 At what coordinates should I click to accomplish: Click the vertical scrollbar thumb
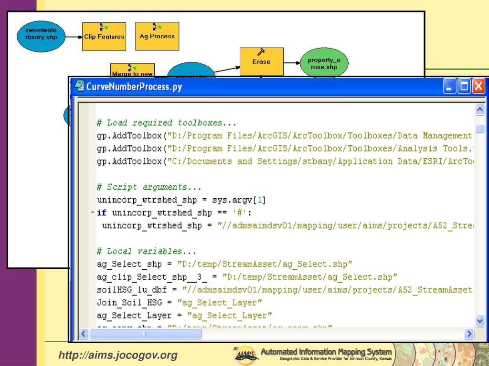click(480, 128)
